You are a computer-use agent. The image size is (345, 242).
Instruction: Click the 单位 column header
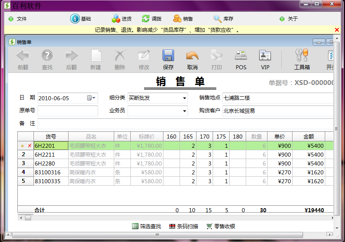coord(122,137)
